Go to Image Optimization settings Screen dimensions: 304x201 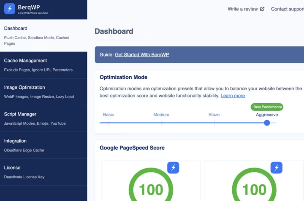43,92
